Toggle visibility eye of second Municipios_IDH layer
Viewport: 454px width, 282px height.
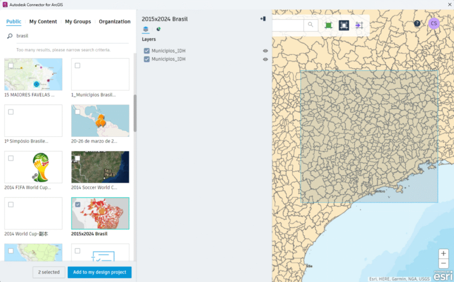pyautogui.click(x=265, y=59)
